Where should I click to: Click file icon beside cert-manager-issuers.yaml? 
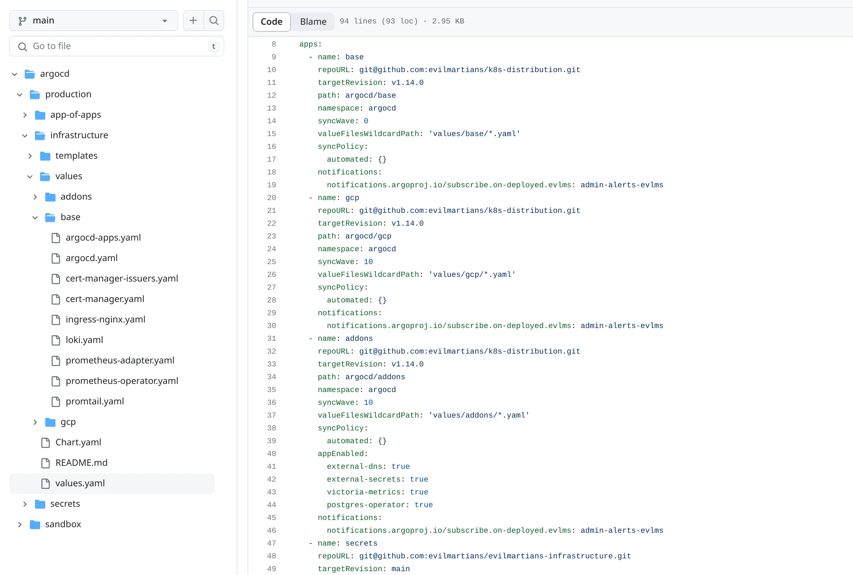56,279
